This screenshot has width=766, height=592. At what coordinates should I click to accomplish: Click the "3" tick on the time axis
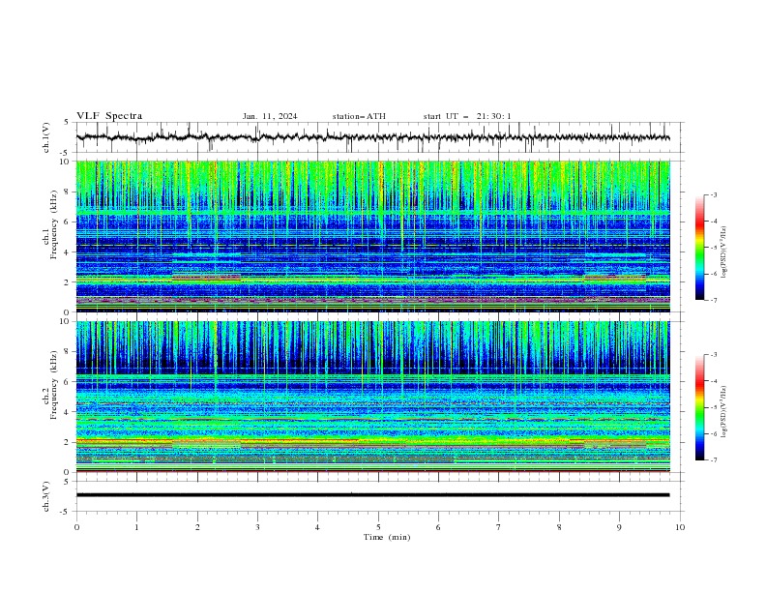[257, 527]
